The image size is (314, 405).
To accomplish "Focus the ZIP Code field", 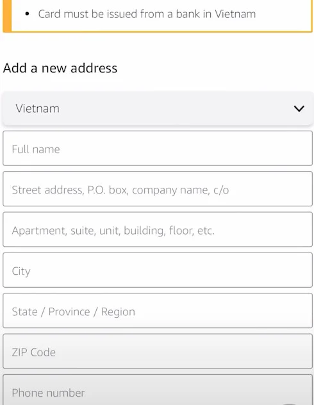I will click(158, 351).
